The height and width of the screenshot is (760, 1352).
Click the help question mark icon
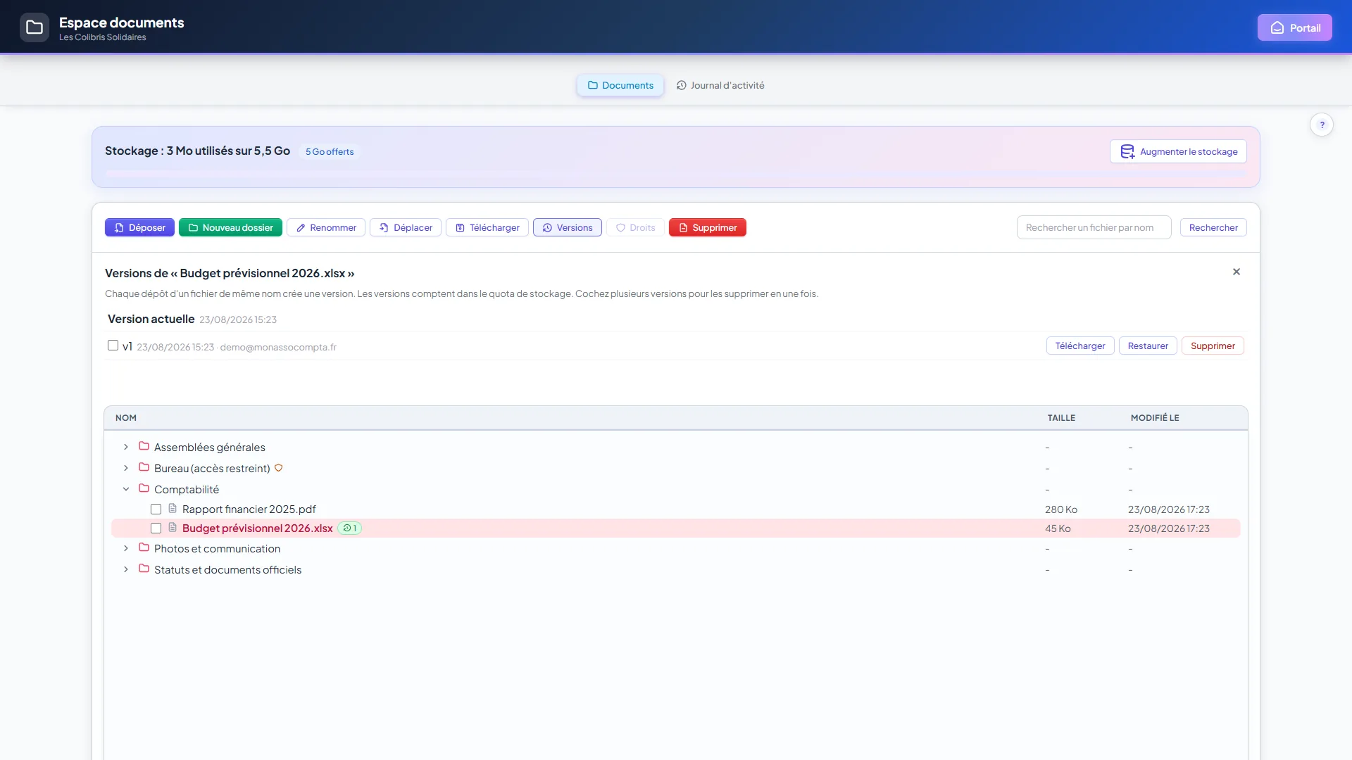(1322, 125)
